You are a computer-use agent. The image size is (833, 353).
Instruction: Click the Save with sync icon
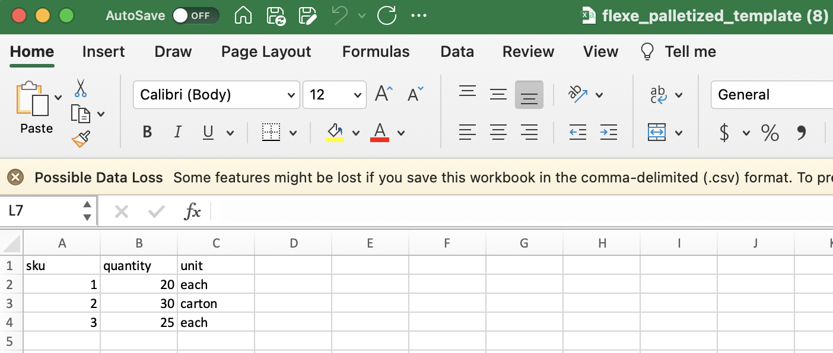[x=276, y=16]
